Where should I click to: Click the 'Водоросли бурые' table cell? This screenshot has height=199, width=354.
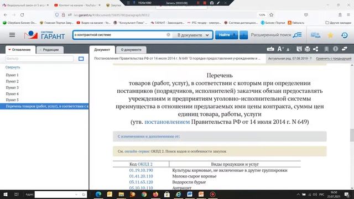[189, 182]
